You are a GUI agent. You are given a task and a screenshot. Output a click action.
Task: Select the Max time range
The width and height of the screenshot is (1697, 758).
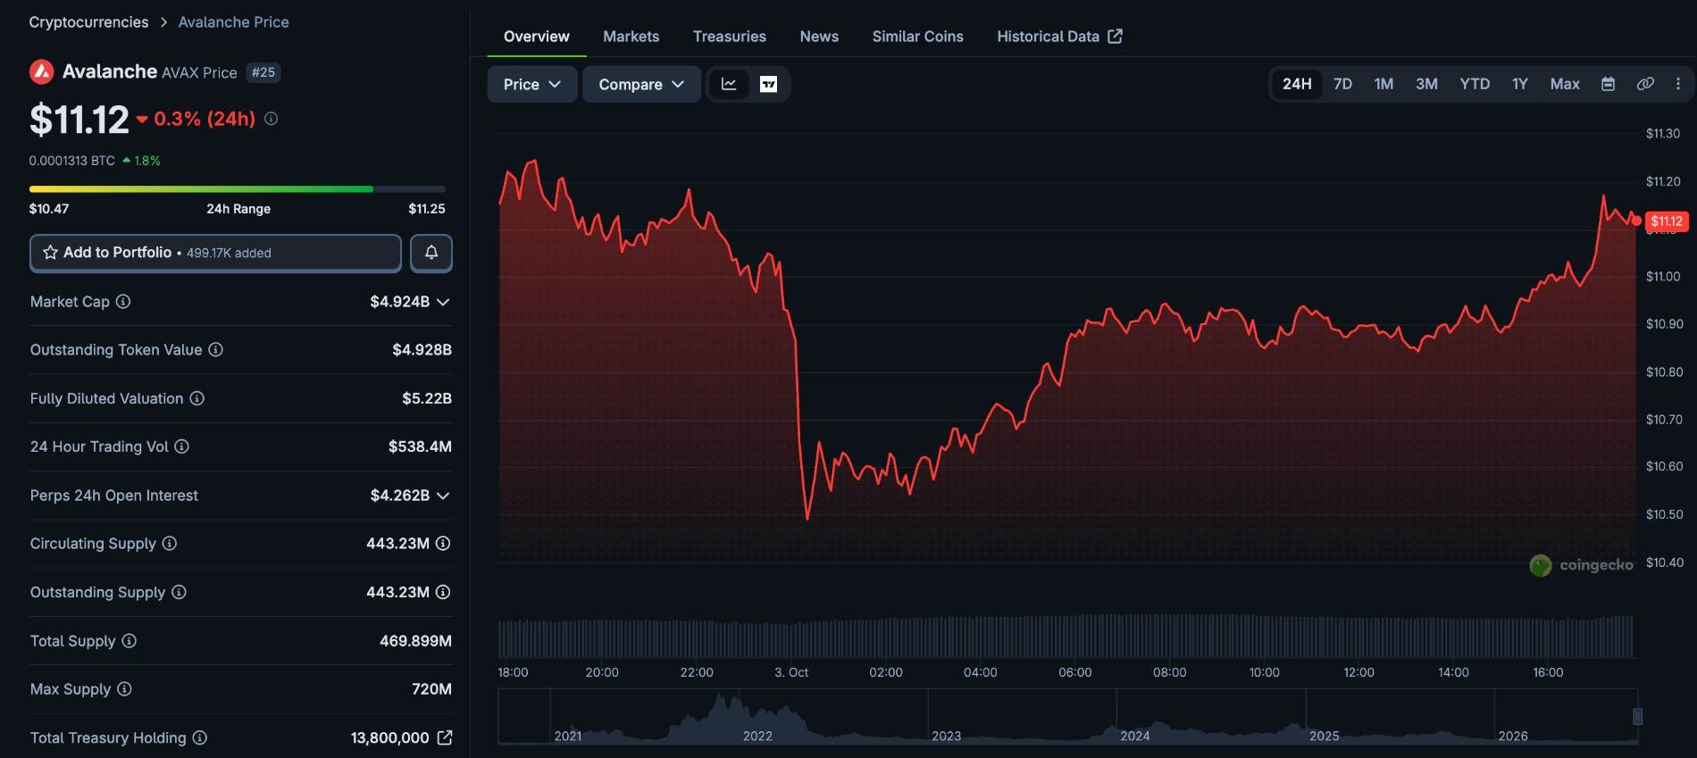pos(1565,84)
